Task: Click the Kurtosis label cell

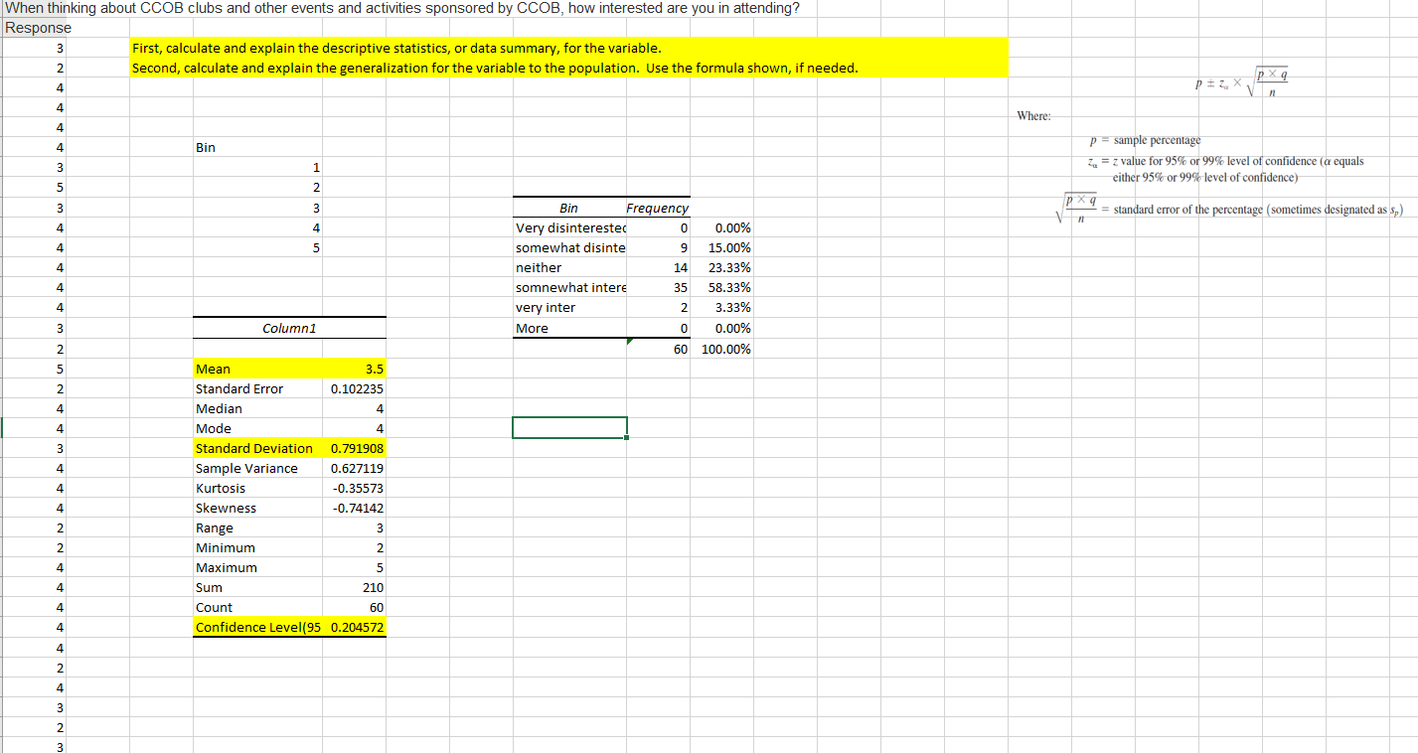Action: click(x=256, y=488)
